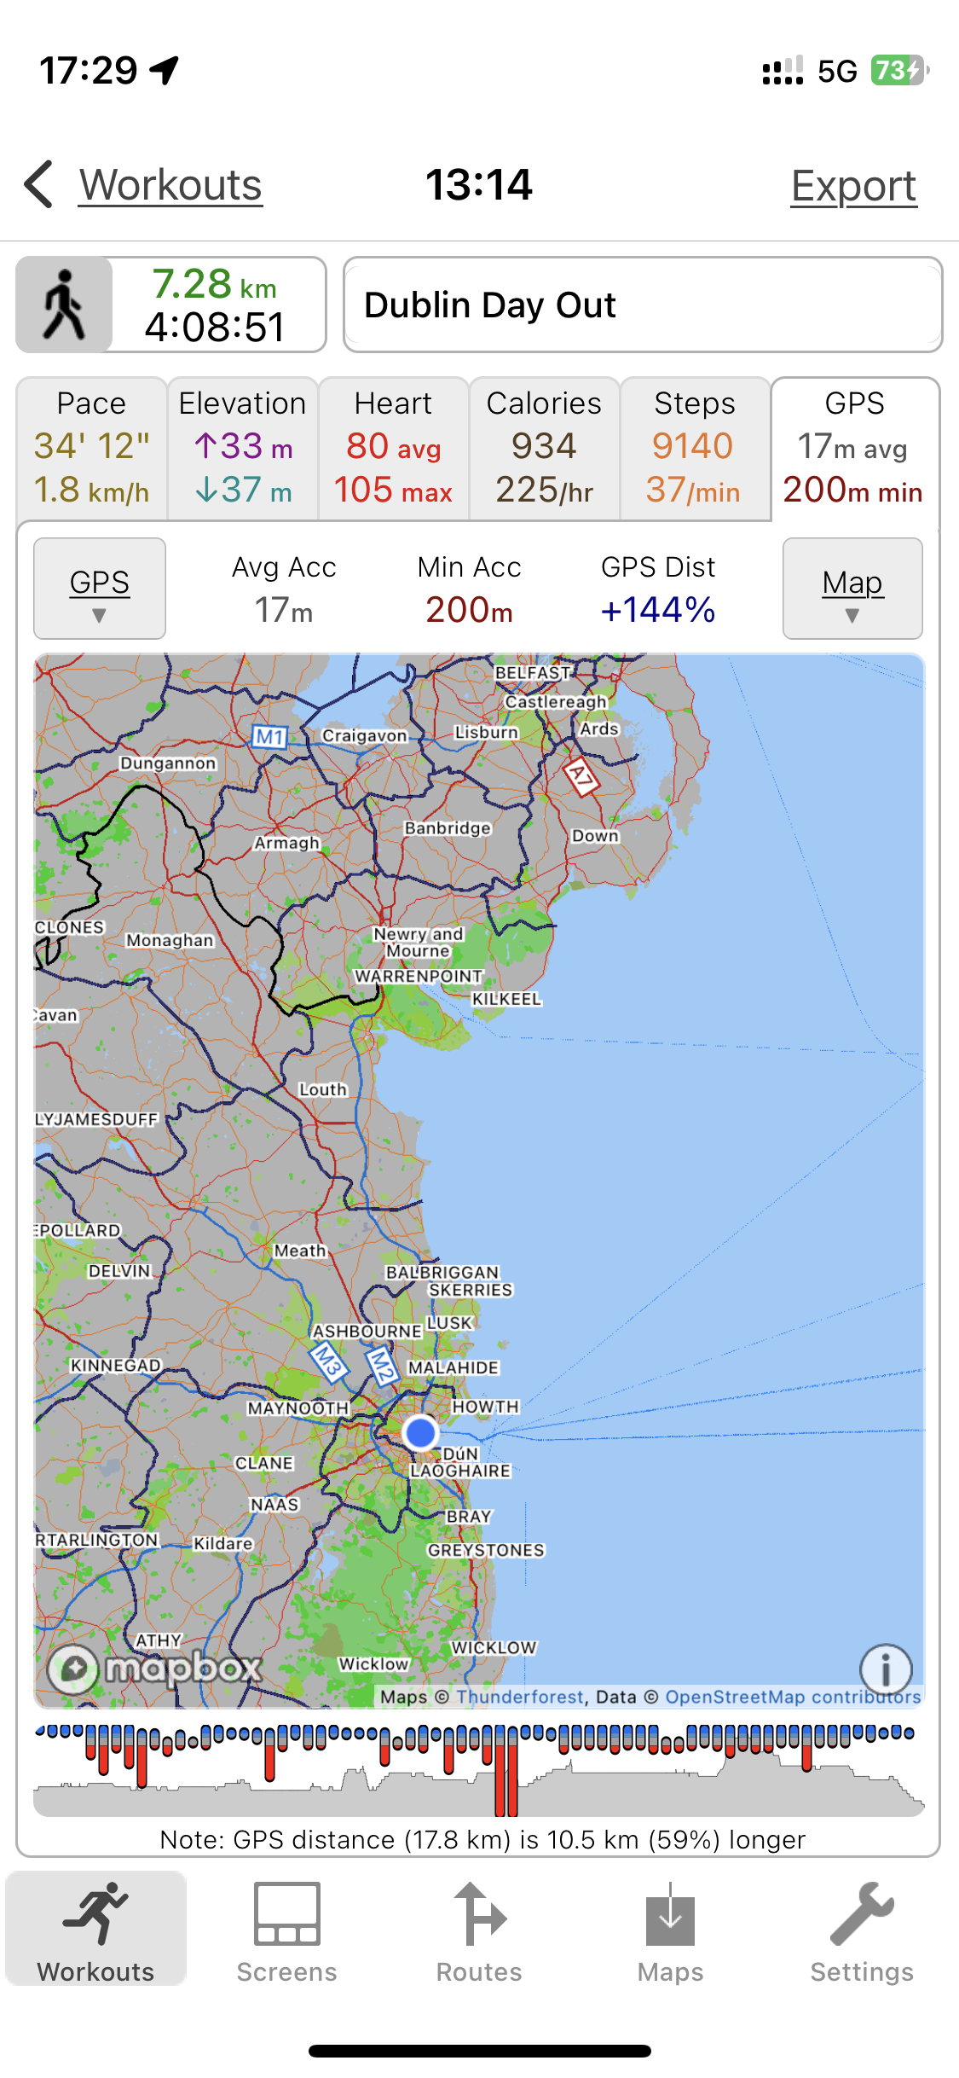The image size is (959, 2078).
Task: Edit the Dublin Day Out title field
Action: pos(643,305)
